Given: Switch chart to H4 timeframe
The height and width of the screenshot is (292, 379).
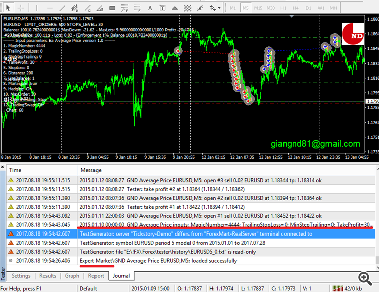Looking at the screenshot, I should pyautogui.click(x=296, y=8).
